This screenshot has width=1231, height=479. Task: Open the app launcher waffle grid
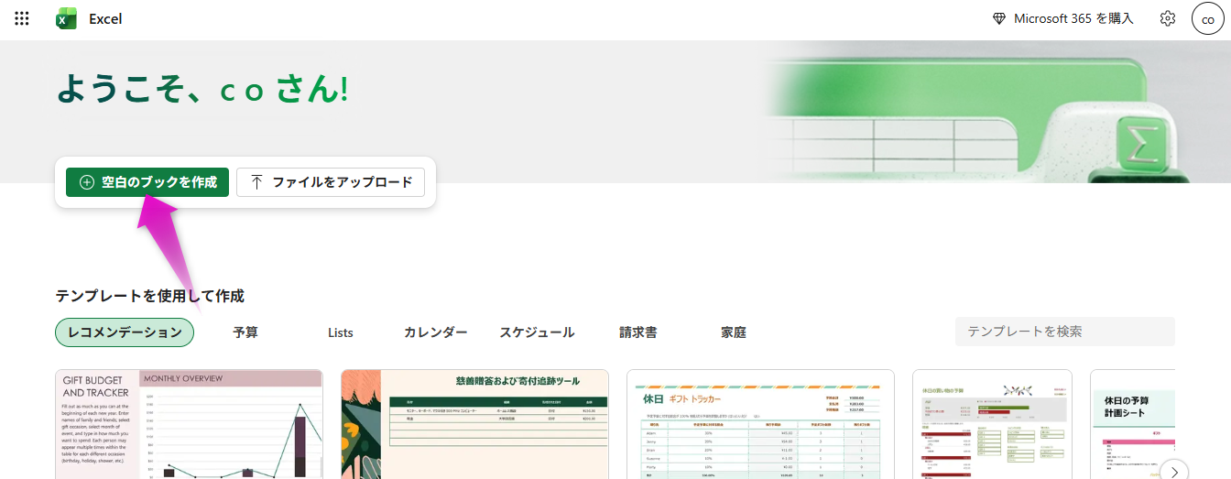(22, 18)
